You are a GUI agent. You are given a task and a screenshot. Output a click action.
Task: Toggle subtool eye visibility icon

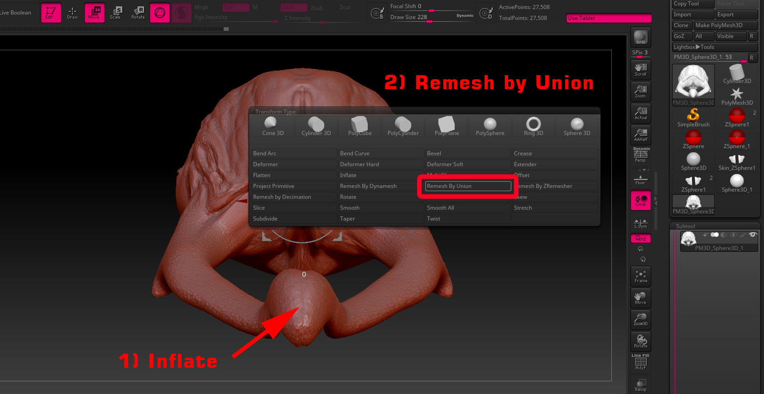pos(753,235)
